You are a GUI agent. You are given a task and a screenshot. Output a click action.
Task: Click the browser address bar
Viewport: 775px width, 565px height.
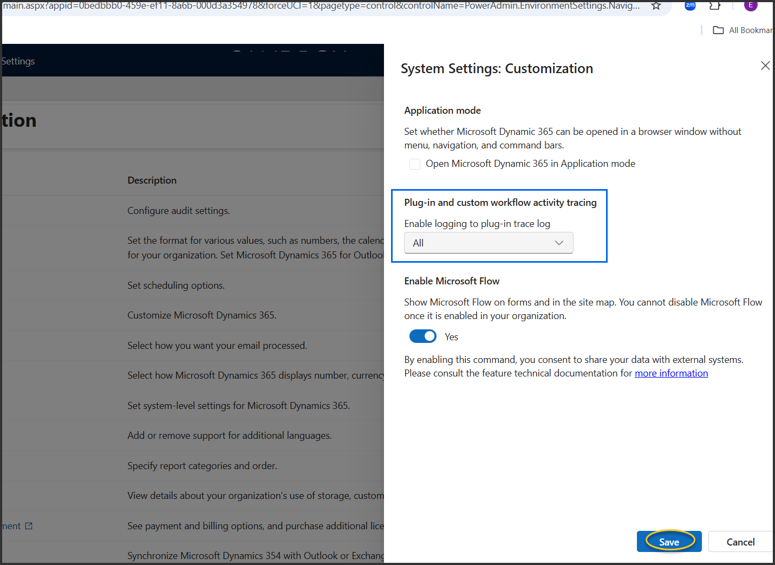click(325, 7)
